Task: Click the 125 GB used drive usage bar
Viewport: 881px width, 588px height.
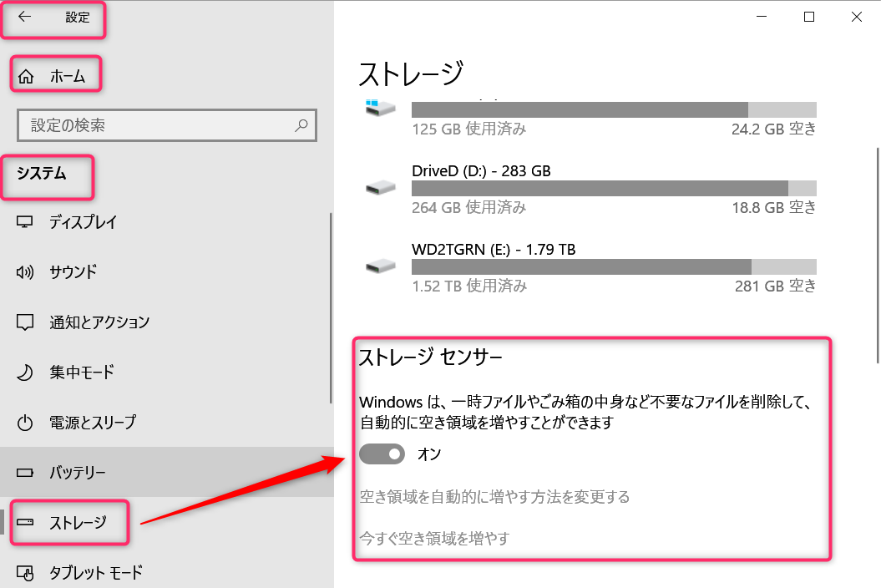Action: [x=614, y=109]
